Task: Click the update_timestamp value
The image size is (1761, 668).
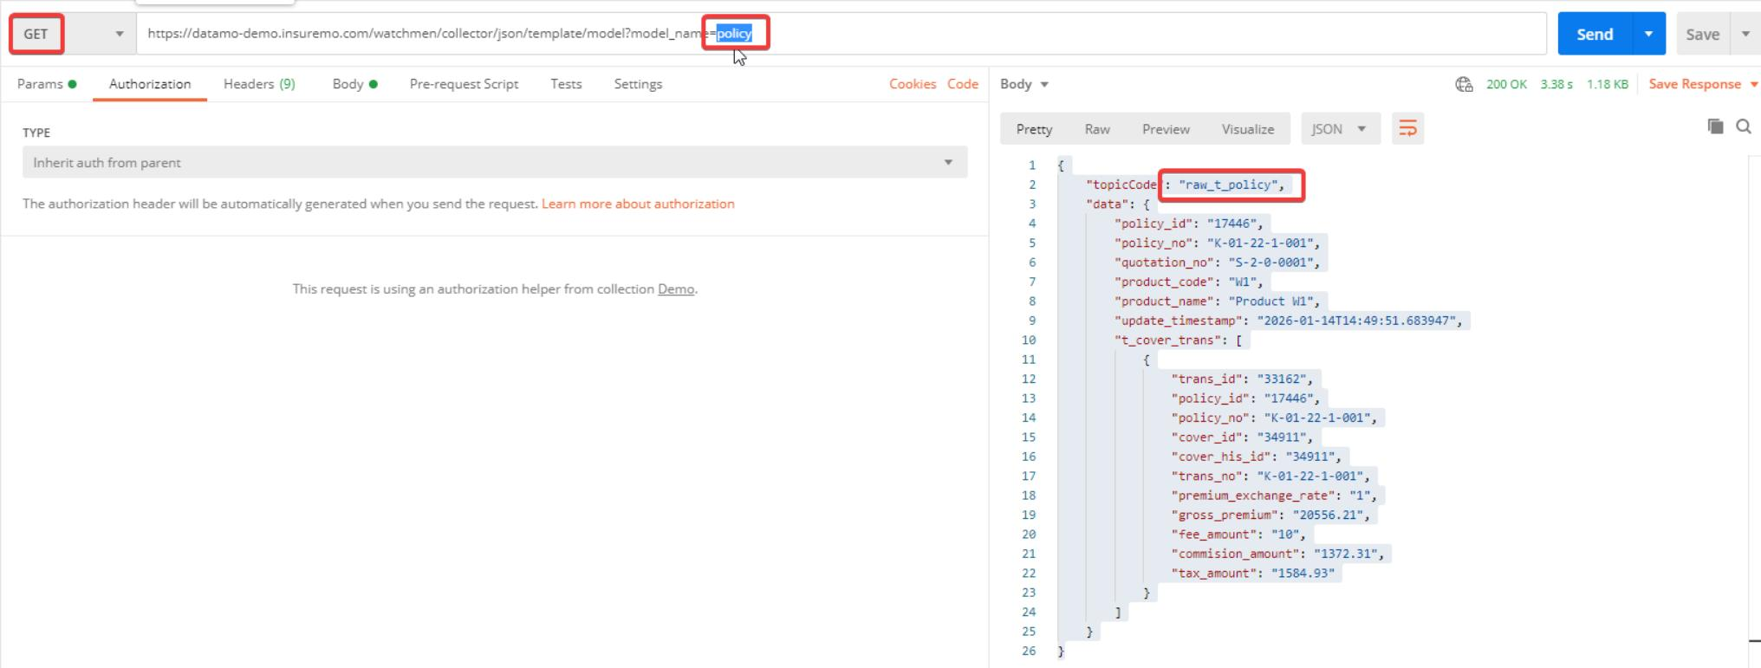Action: pos(1357,321)
